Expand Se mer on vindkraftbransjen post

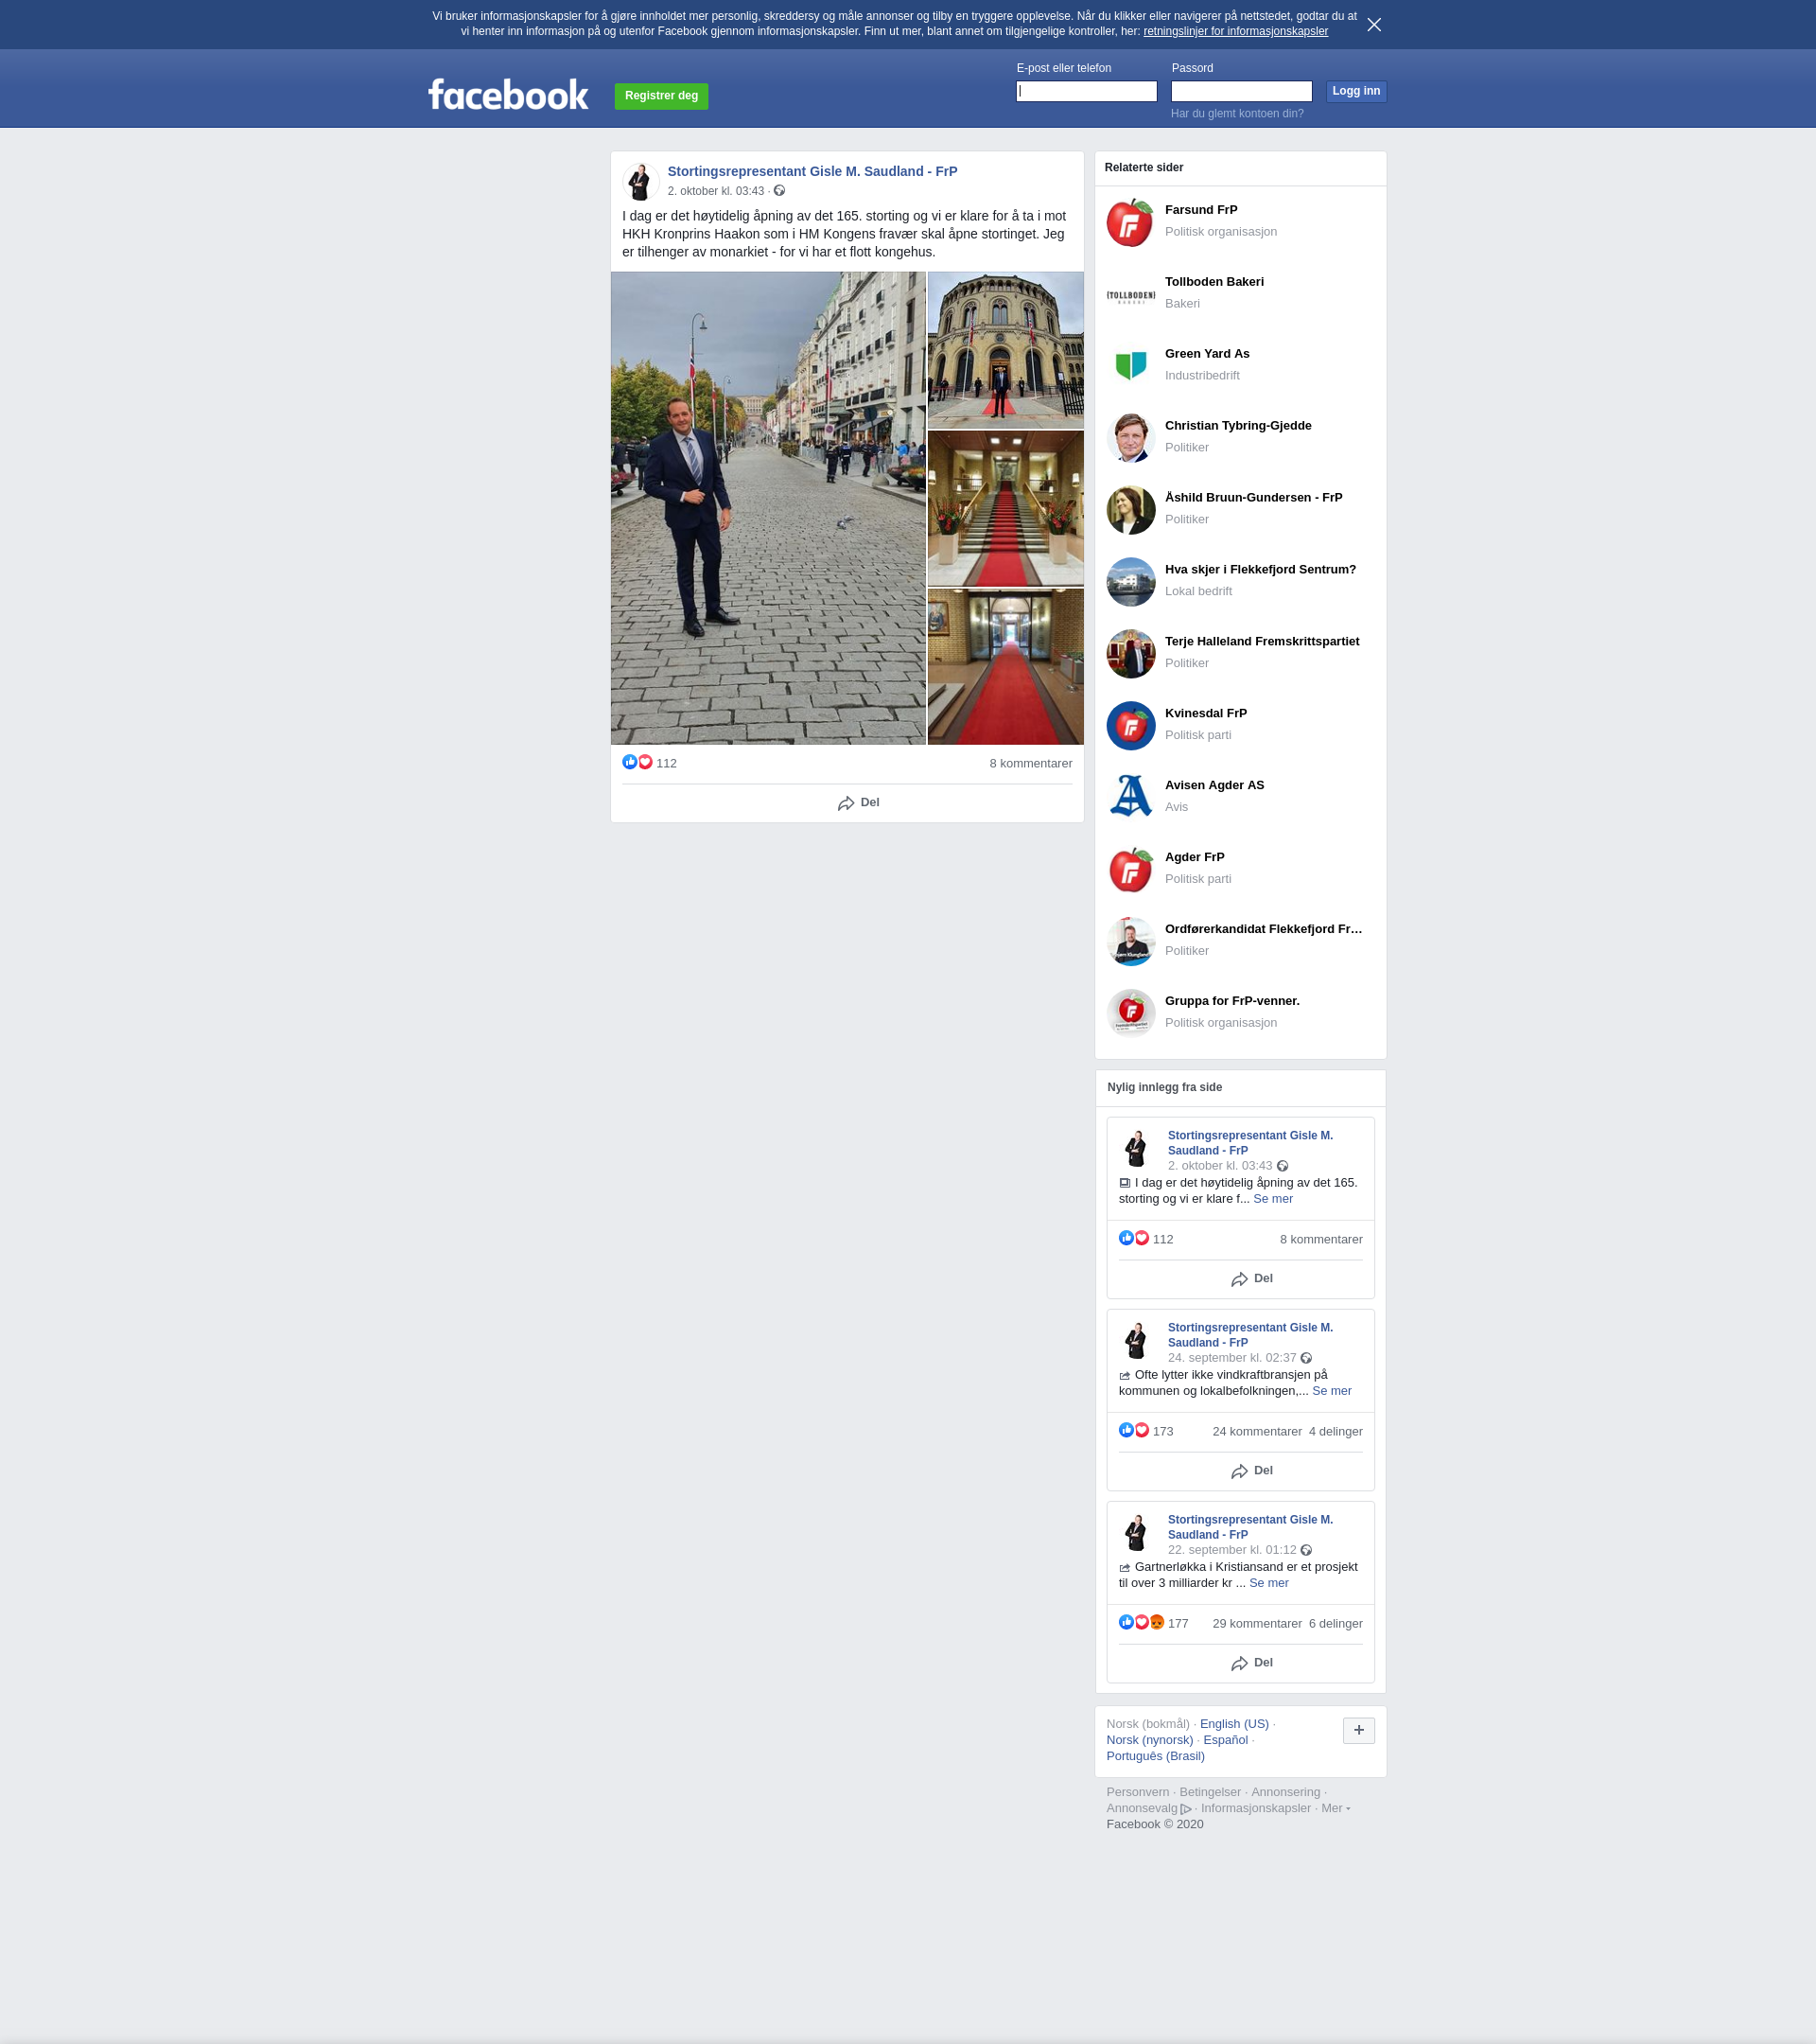[1332, 1391]
